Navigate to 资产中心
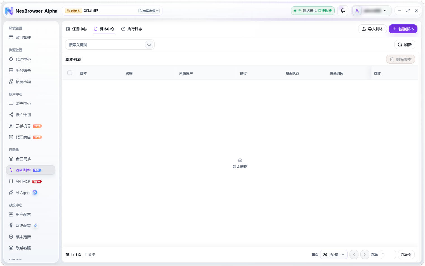This screenshot has height=266, width=425. (31, 104)
